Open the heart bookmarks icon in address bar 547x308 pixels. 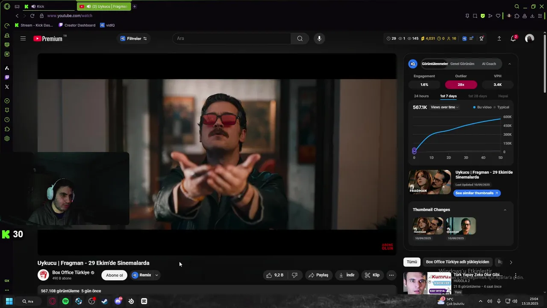[x=498, y=16]
